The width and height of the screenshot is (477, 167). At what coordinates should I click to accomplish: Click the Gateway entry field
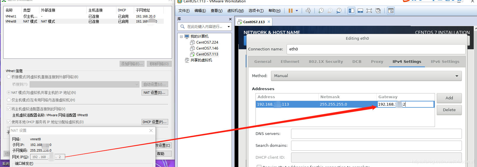pos(405,104)
